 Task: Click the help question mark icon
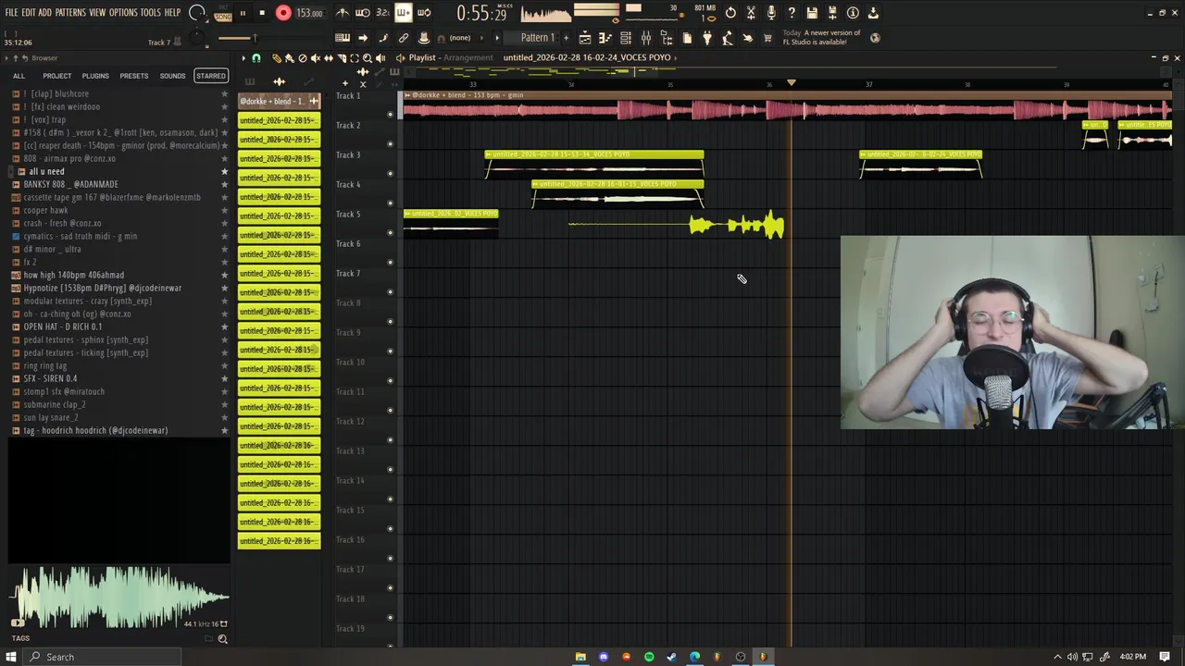(792, 13)
